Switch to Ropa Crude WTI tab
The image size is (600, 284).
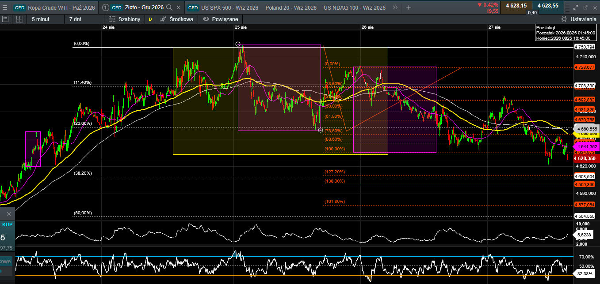[x=54, y=7]
